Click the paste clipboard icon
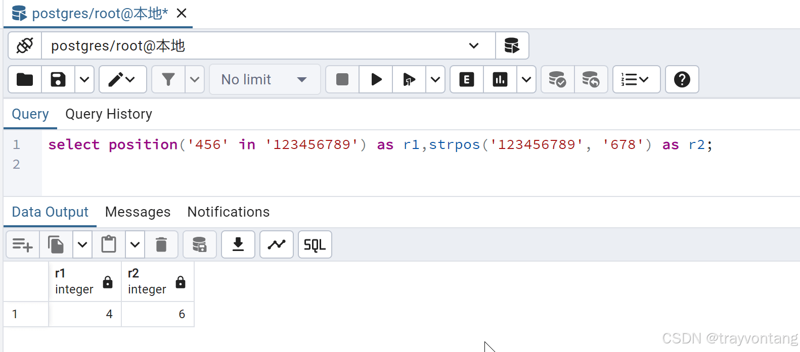The image size is (800, 352). pyautogui.click(x=109, y=244)
